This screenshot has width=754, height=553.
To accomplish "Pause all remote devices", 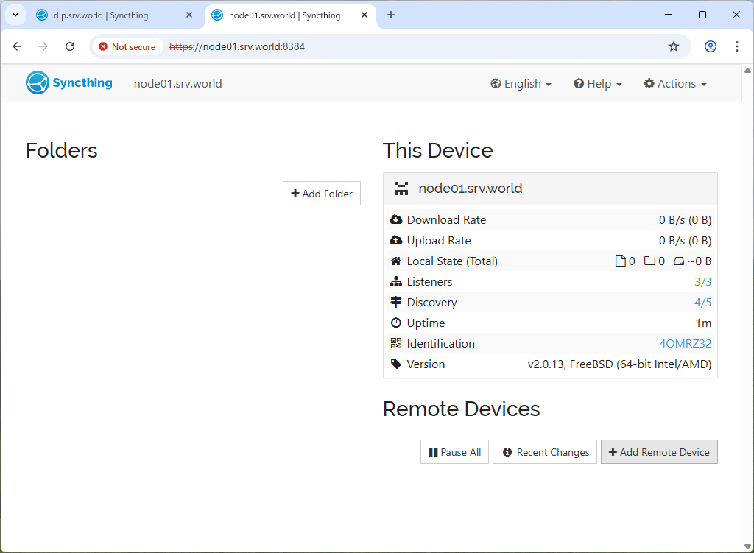I will (454, 452).
